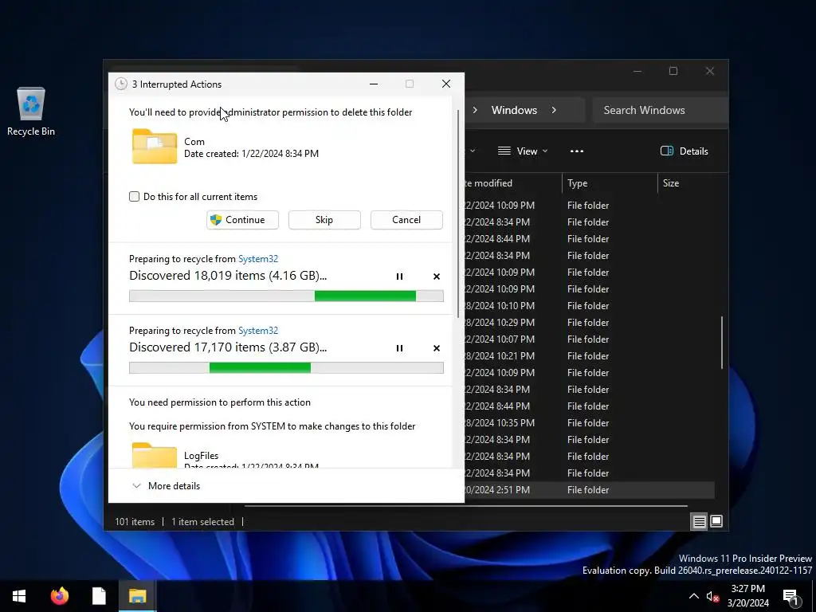Click the Cancel button in dialog
816x612 pixels.
pos(406,220)
